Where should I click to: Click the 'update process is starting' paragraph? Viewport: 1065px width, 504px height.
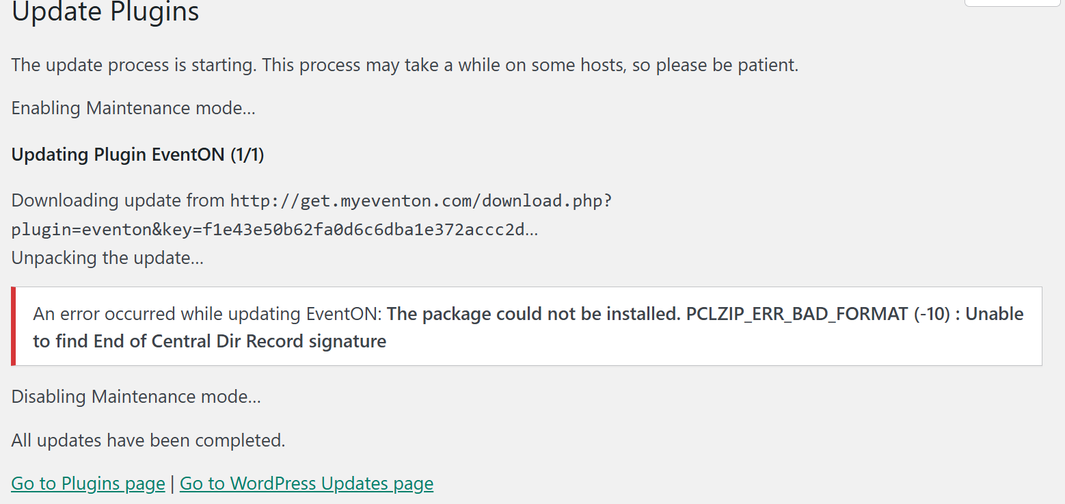(x=405, y=66)
